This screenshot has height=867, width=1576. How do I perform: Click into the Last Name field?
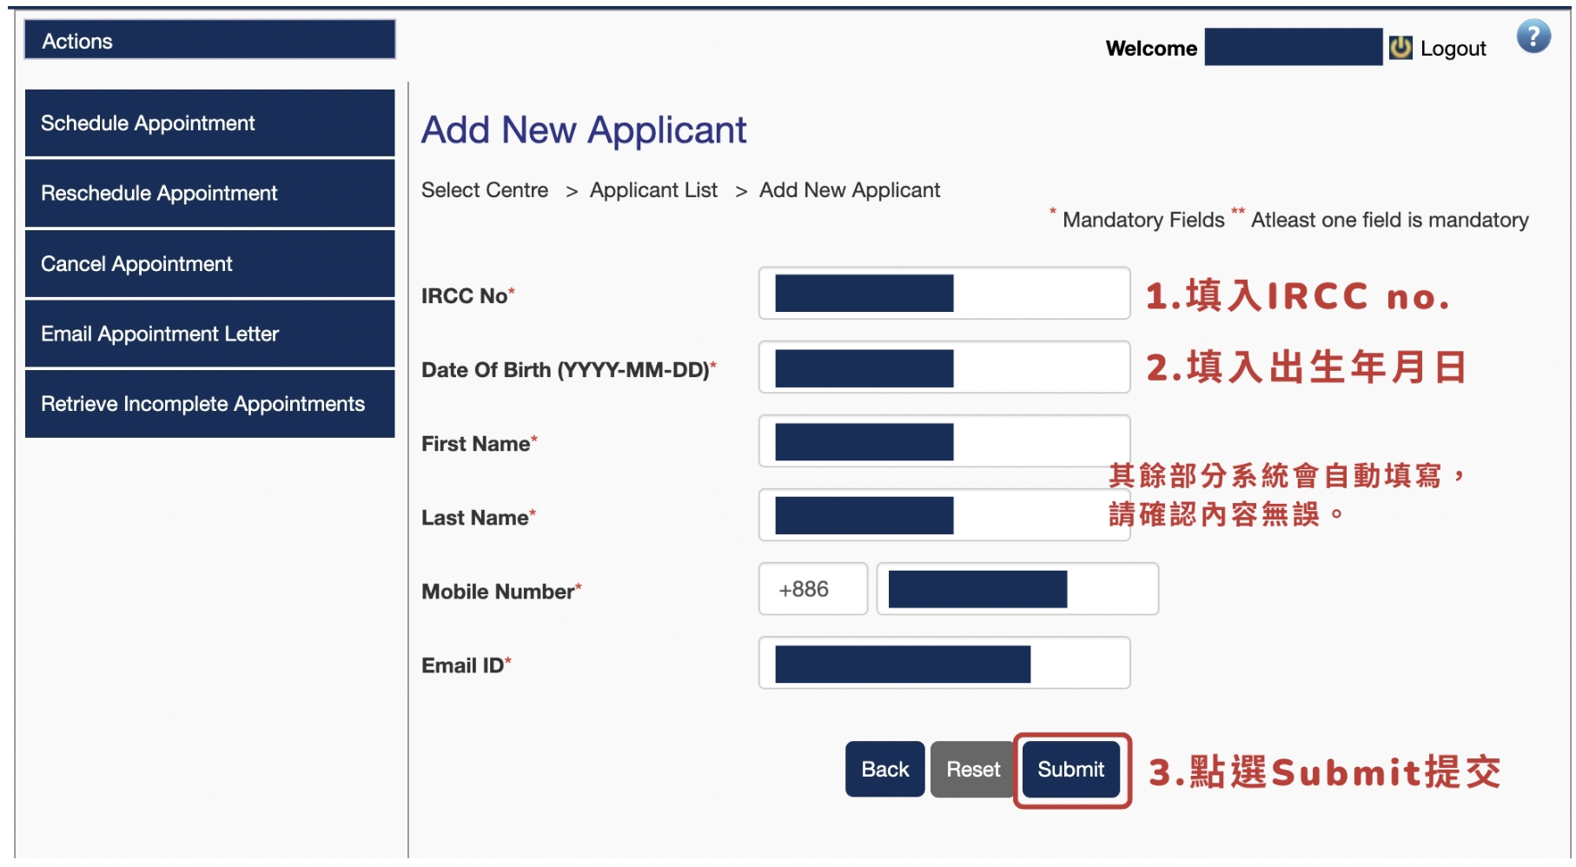pyautogui.click(x=944, y=515)
